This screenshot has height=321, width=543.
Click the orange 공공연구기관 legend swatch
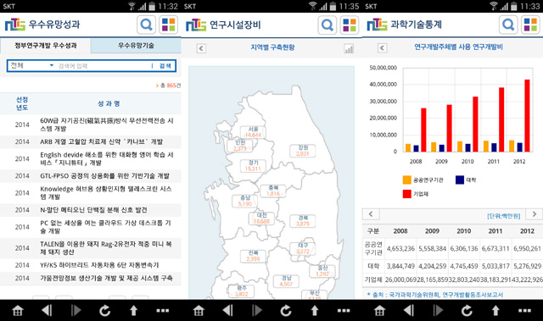click(x=407, y=180)
